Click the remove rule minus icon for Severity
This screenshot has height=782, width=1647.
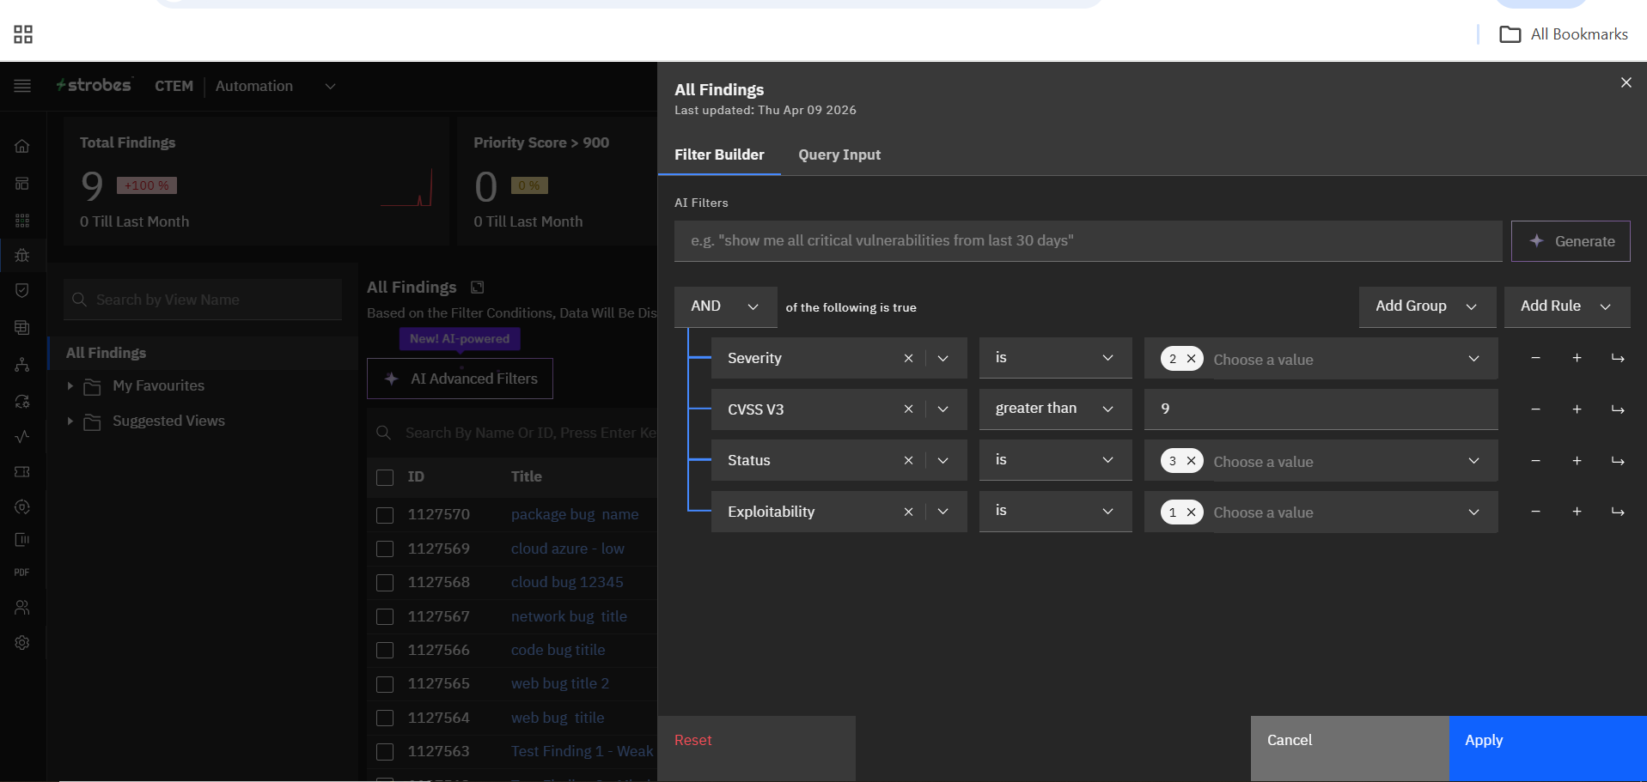point(1535,358)
